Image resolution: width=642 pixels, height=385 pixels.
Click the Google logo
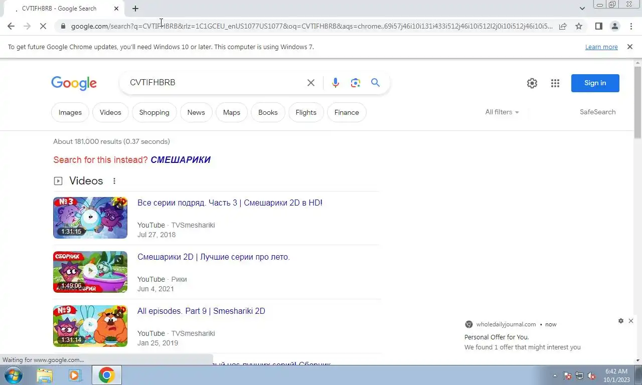(74, 83)
